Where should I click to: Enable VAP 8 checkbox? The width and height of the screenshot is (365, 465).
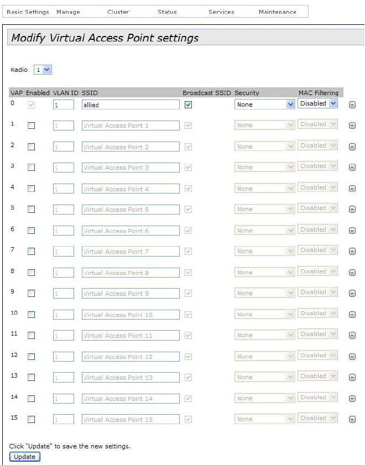click(x=31, y=273)
